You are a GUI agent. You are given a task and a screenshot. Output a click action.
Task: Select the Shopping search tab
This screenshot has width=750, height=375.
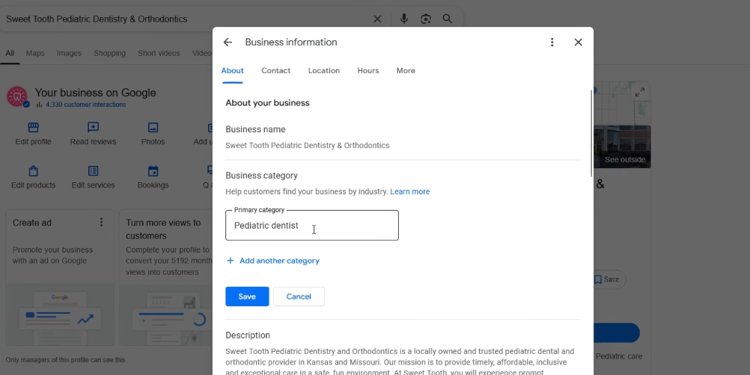click(109, 54)
